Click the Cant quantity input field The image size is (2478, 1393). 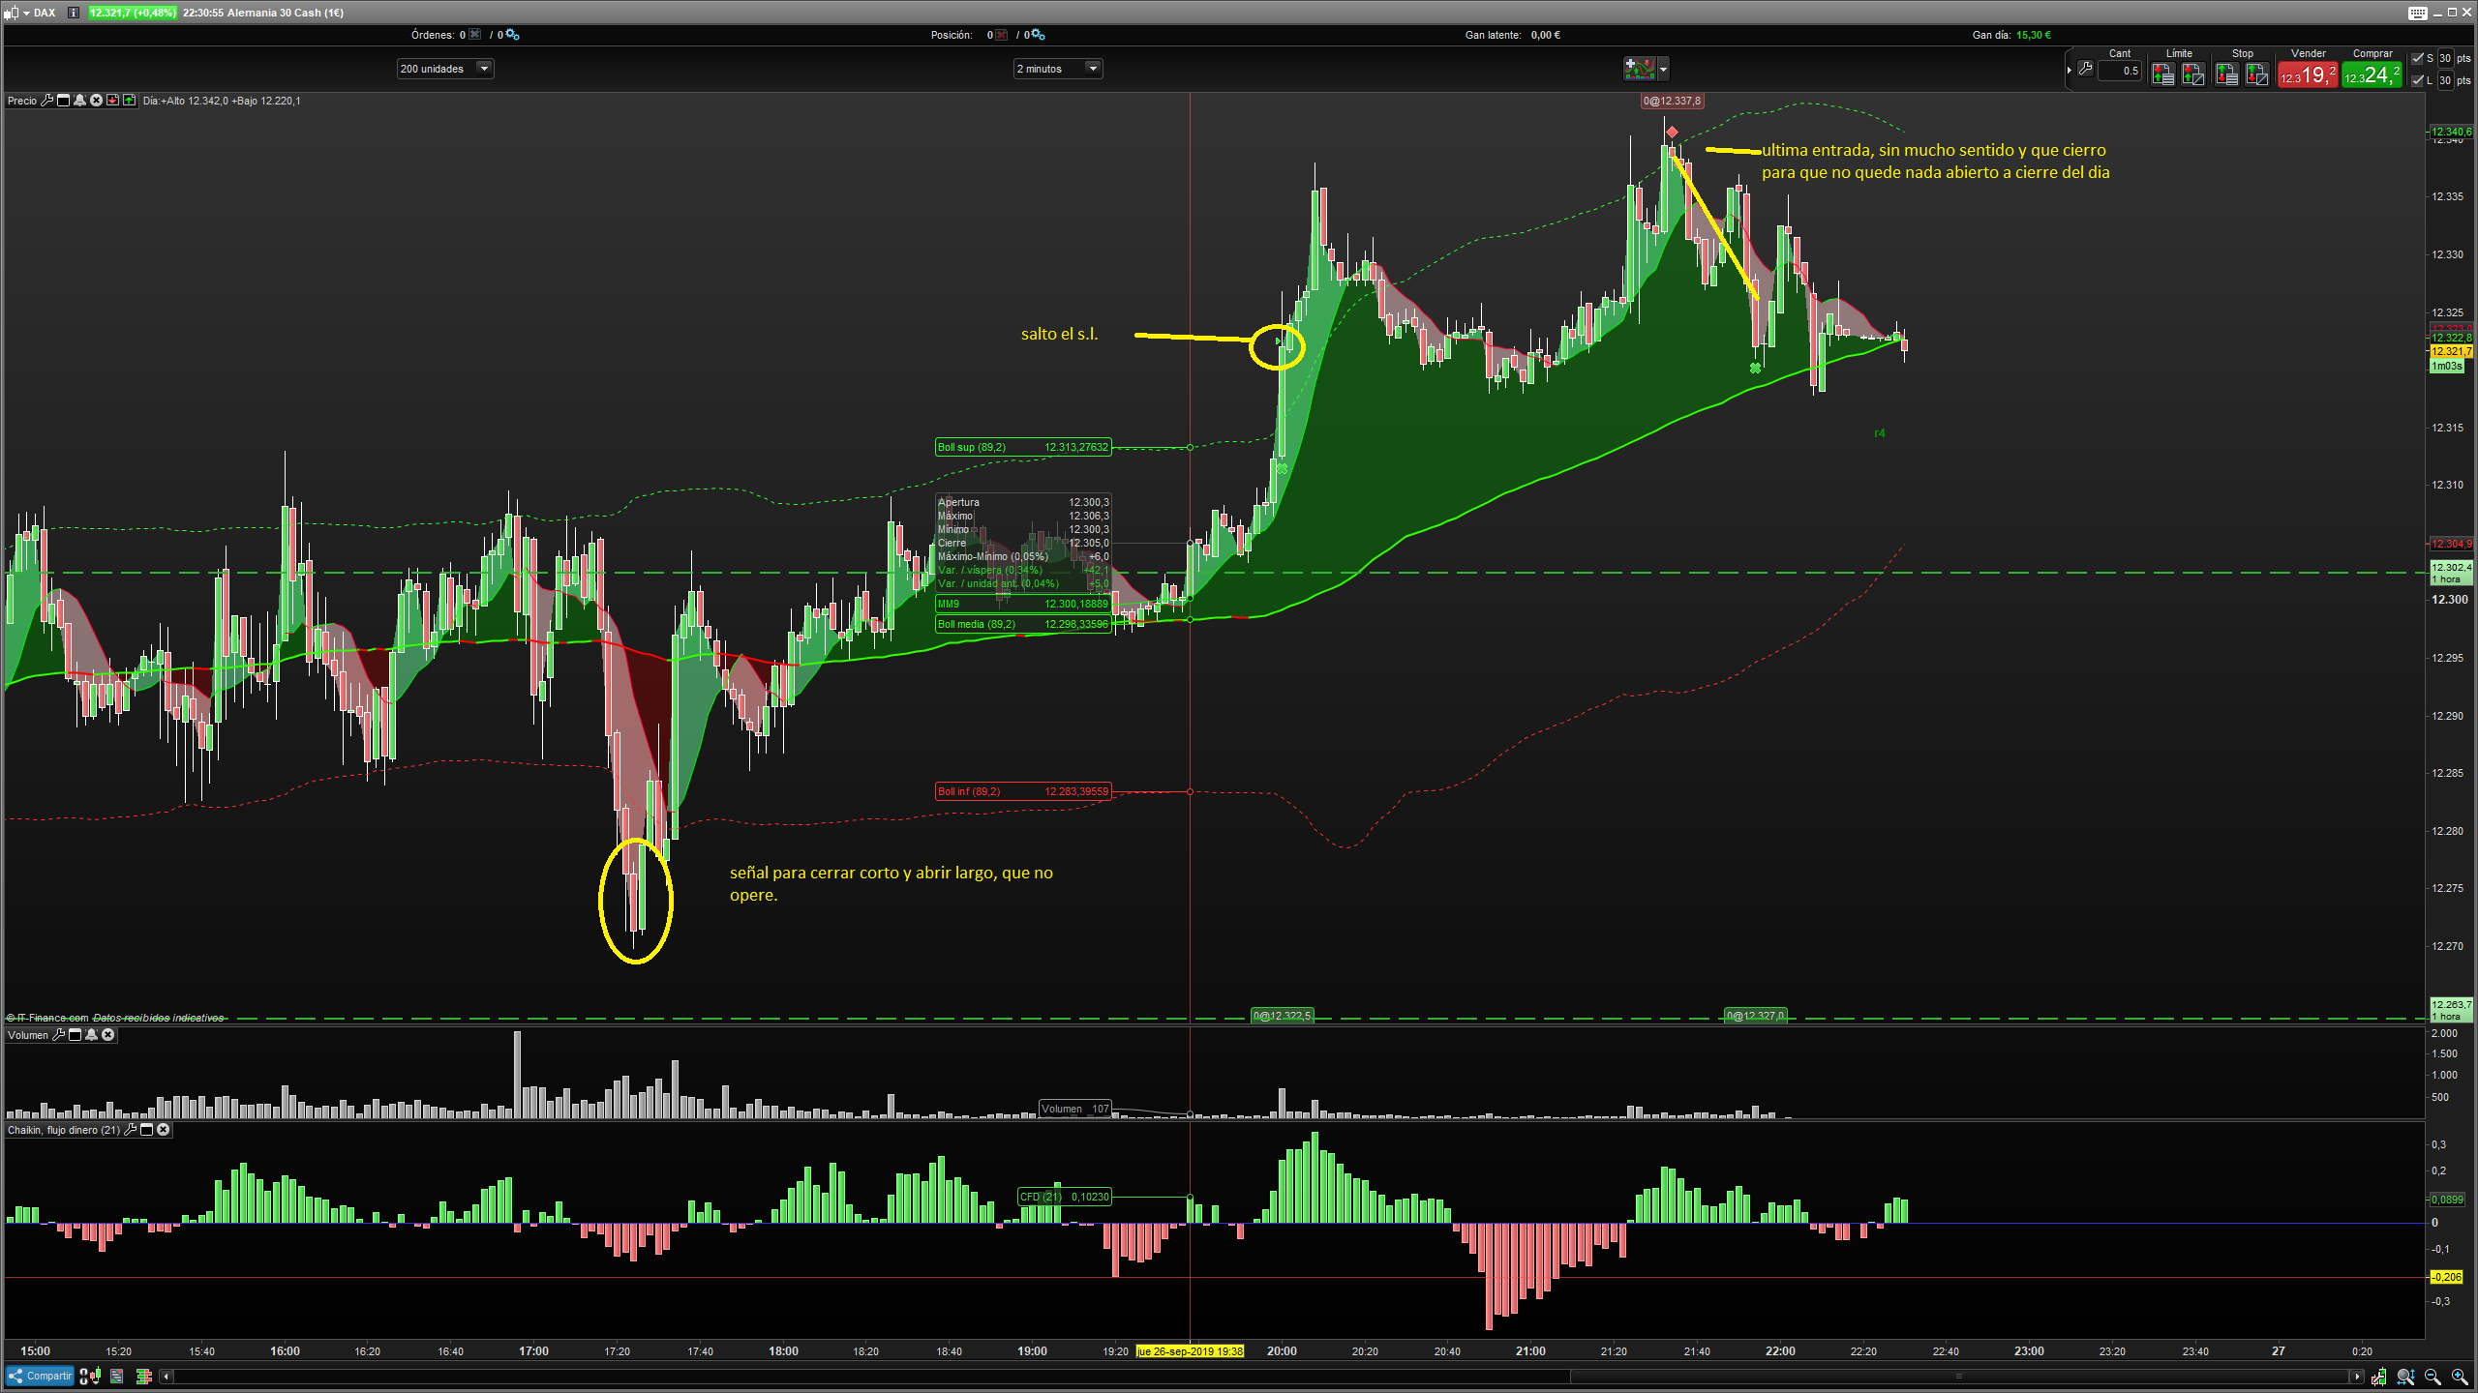point(2120,71)
